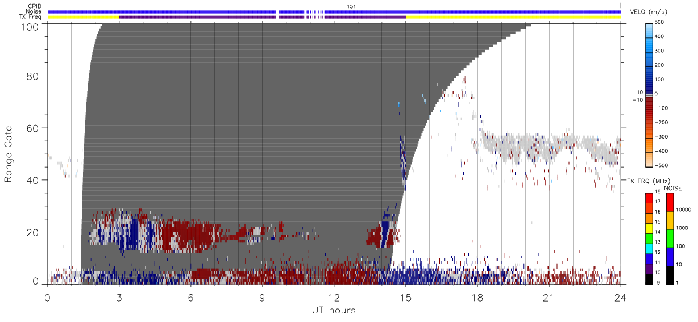Click the VELO (m/s) colorbar title
698x322 pixels.
649,11
